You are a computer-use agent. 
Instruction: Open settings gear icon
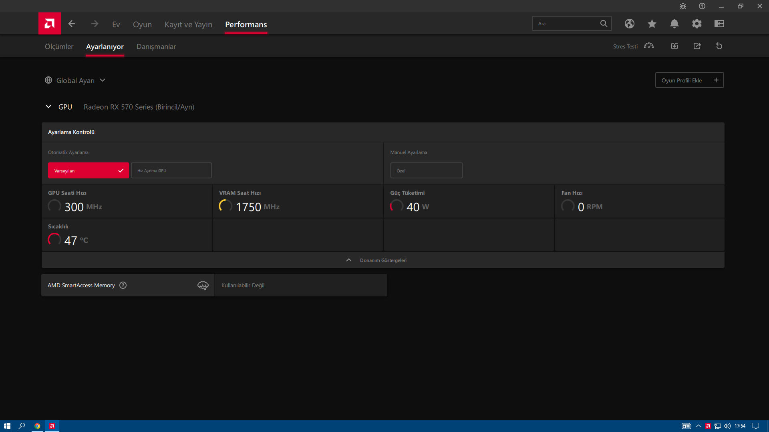[x=697, y=24]
